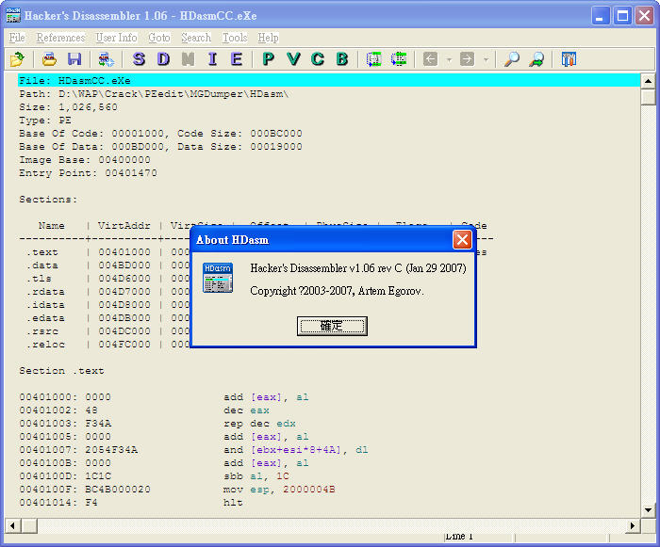Image resolution: width=660 pixels, height=547 pixels.
Task: Click the 'Size: 1,026,560' line
Action: (68, 107)
